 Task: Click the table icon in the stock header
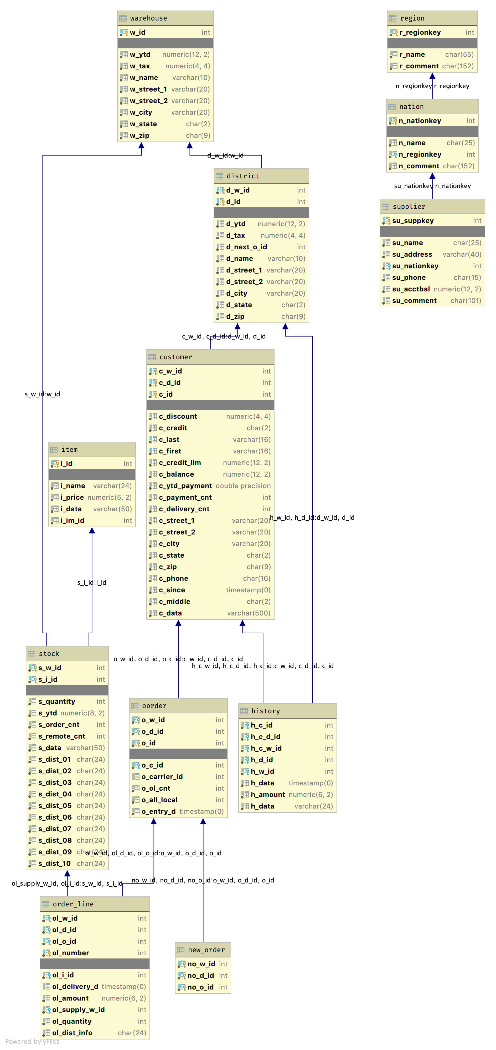point(32,654)
